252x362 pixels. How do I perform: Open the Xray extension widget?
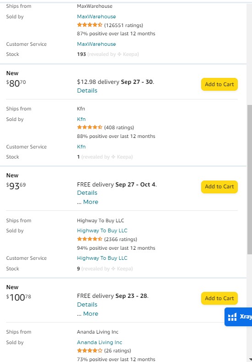(238, 317)
